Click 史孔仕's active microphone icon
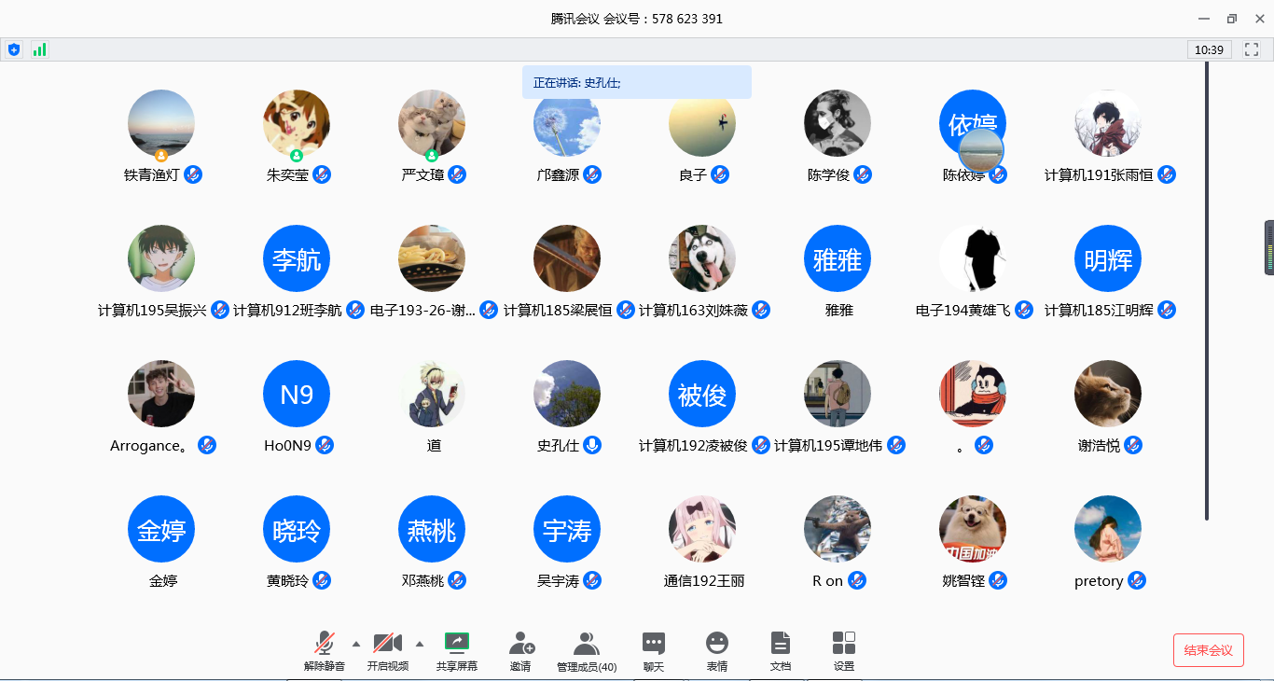1274x681 pixels. [592, 446]
